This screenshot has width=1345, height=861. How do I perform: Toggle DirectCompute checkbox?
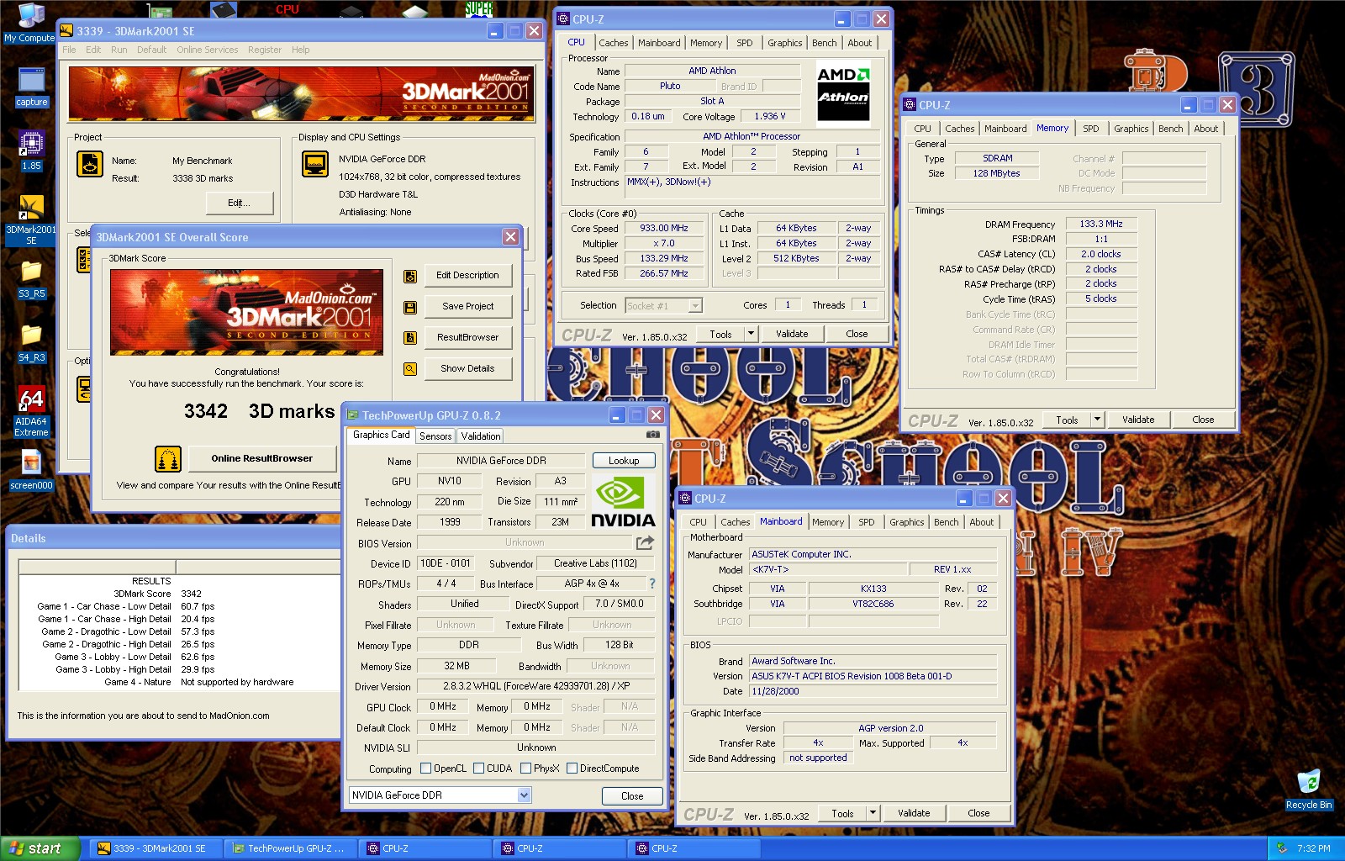click(x=572, y=769)
